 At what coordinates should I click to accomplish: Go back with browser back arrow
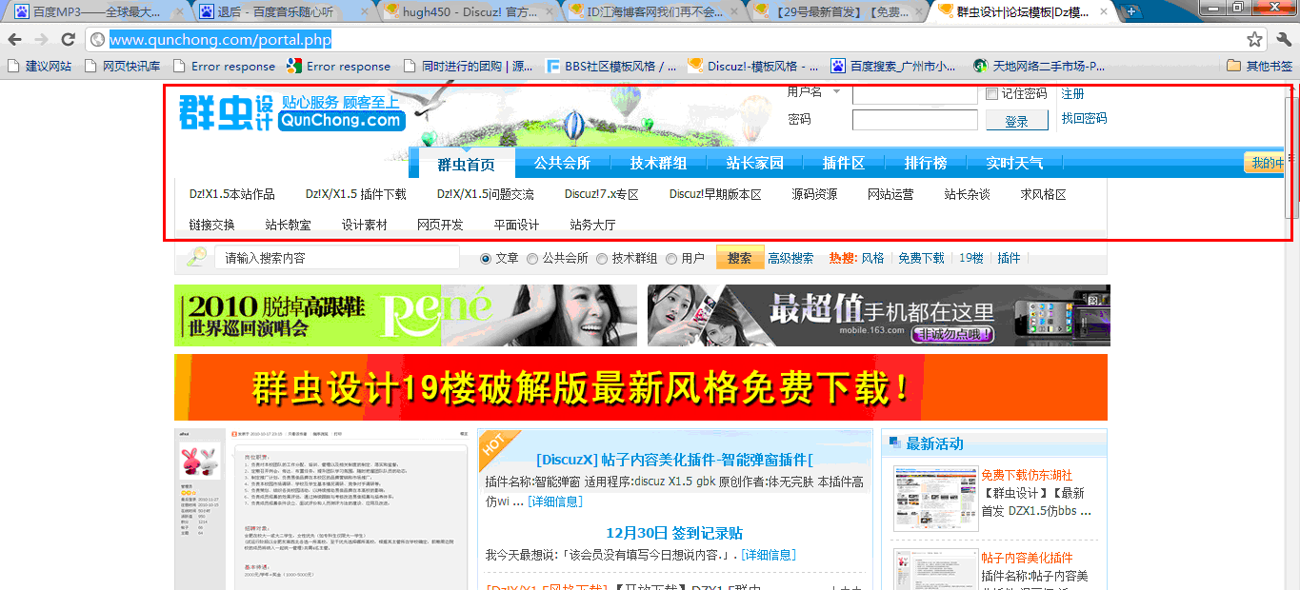15,39
